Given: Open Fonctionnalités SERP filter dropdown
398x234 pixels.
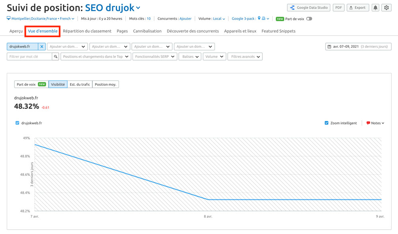Looking at the screenshot, I should coord(155,57).
